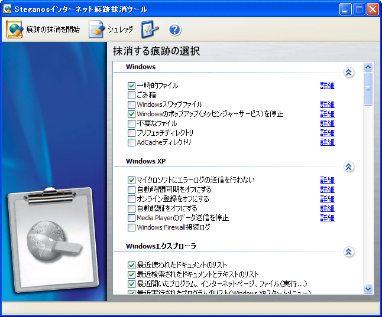Check Media Playerのデータ送信を停止
382x317 pixels.
coord(131,218)
